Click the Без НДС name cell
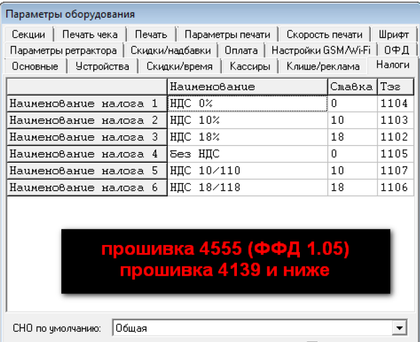 click(248, 154)
